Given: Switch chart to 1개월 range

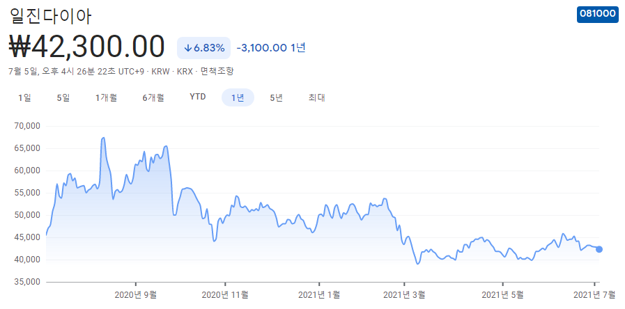Looking at the screenshot, I should pos(106,97).
